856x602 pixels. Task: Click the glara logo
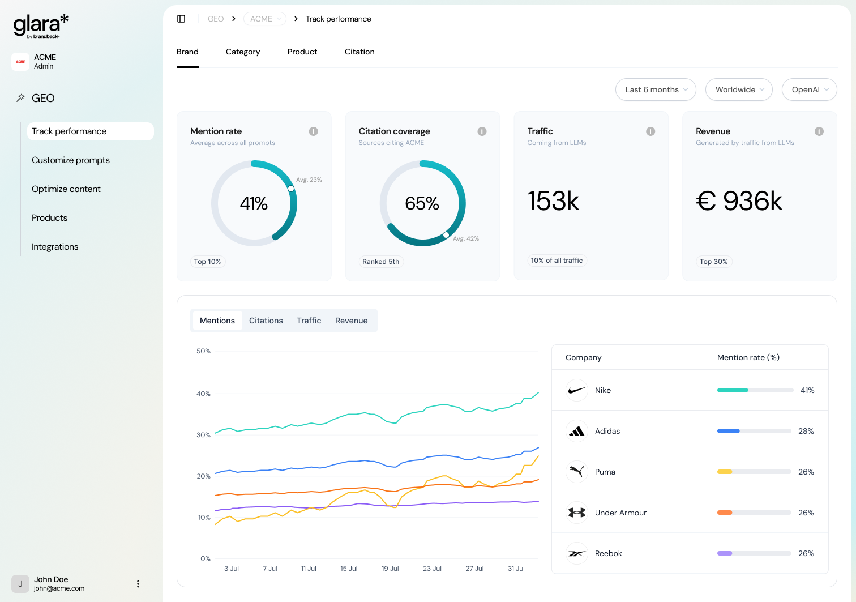coord(41,26)
